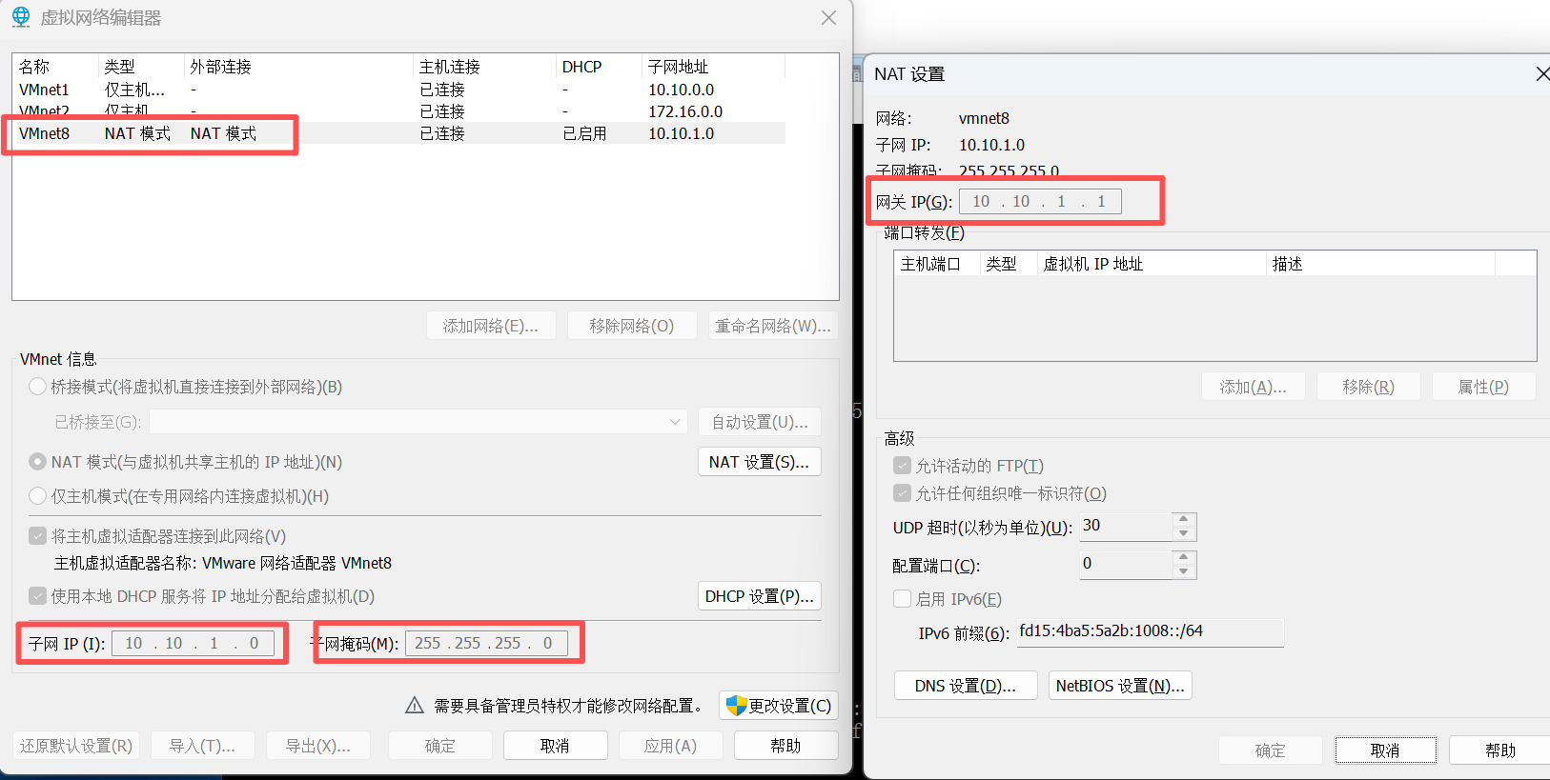Click the UDP 超时 value field
Screen dimensions: 1550x780
tap(1126, 527)
